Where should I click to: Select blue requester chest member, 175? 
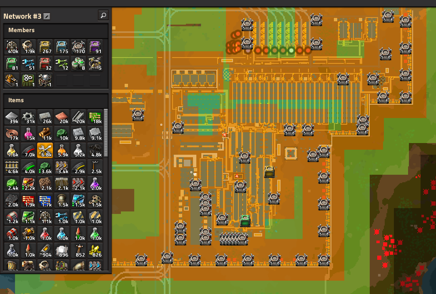pyautogui.click(x=62, y=47)
